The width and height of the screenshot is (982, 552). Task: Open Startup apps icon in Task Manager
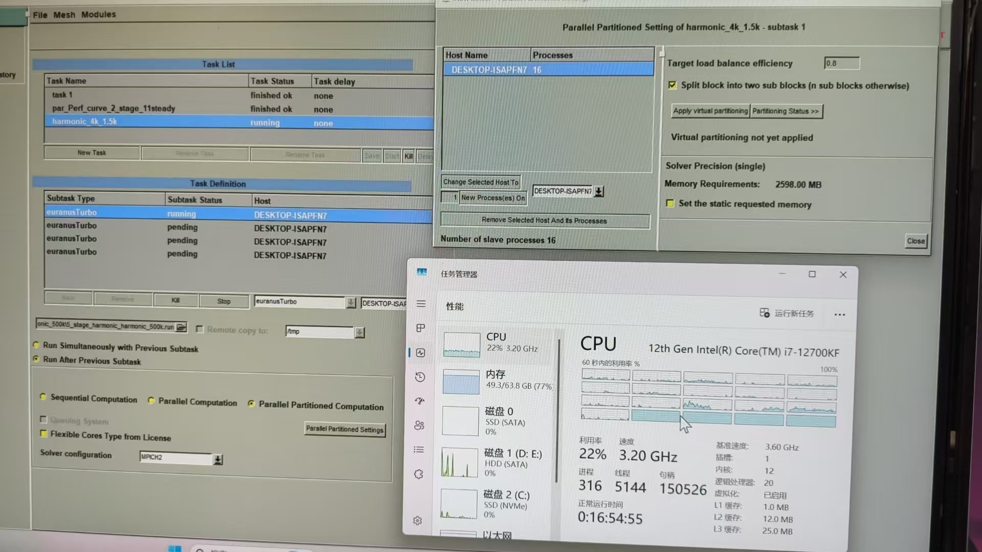pyautogui.click(x=420, y=401)
